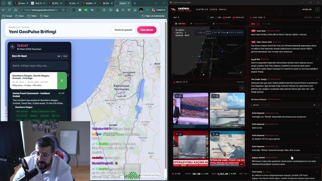Click the Tam ekran button

147,30
